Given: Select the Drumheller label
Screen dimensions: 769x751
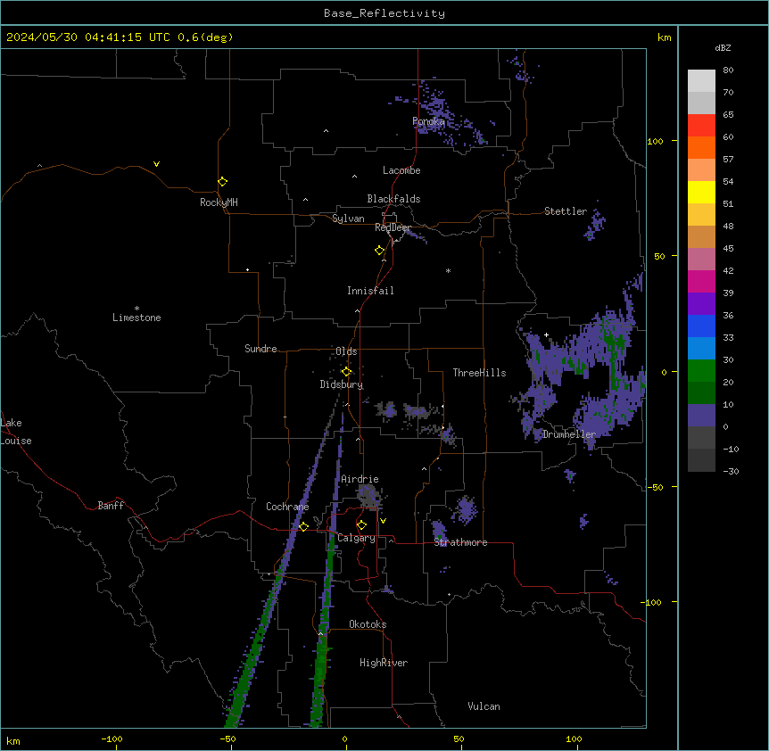Looking at the screenshot, I should tap(569, 434).
